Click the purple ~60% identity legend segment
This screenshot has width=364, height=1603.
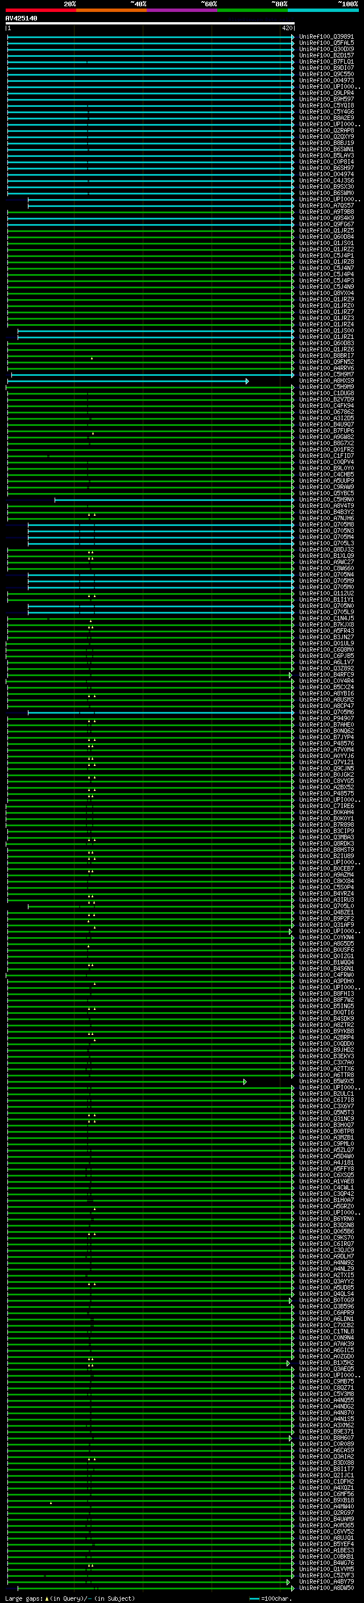click(181, 10)
